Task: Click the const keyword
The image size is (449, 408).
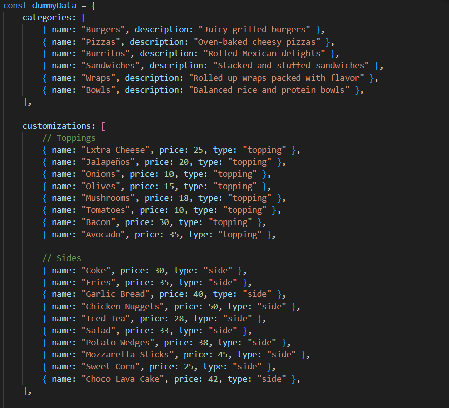Action: tap(15, 6)
